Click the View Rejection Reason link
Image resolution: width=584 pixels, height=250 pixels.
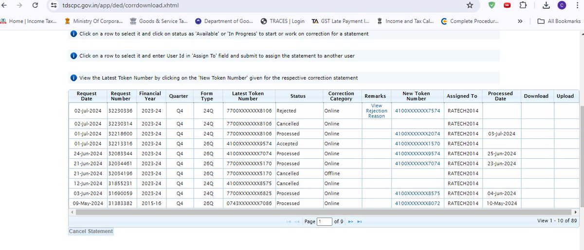(x=377, y=111)
